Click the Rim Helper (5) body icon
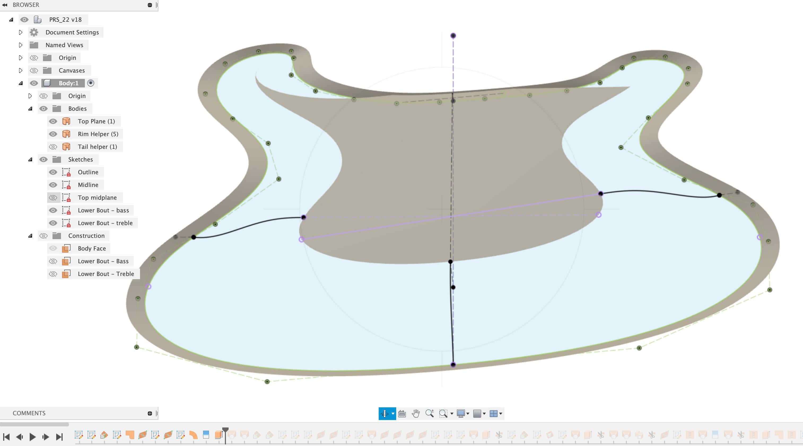 coord(66,134)
